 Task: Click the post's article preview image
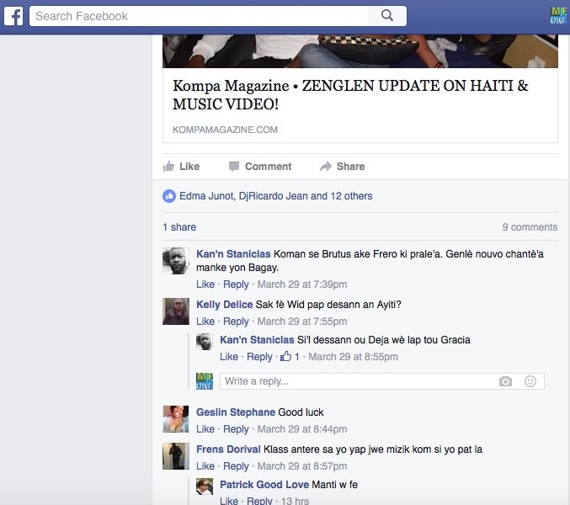360,50
